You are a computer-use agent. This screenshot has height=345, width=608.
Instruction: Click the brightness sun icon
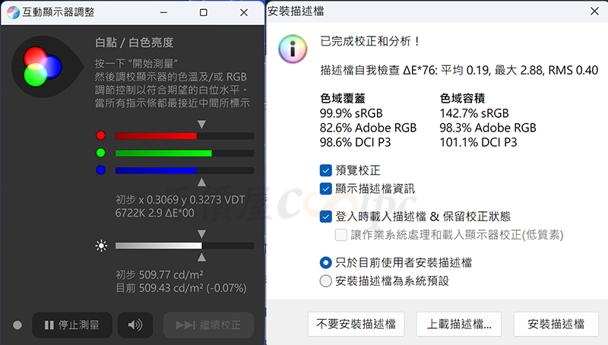tap(101, 245)
